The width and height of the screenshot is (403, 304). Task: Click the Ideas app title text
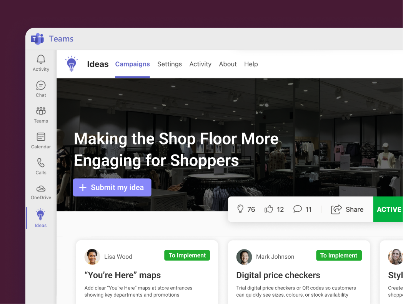[98, 64]
